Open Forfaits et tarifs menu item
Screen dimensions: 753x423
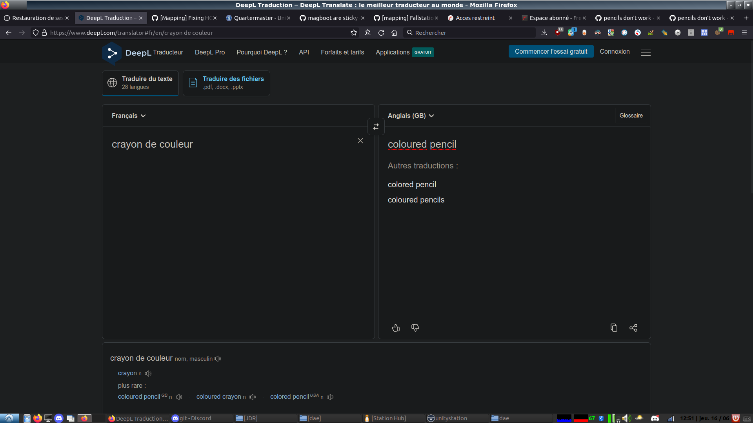pos(342,52)
